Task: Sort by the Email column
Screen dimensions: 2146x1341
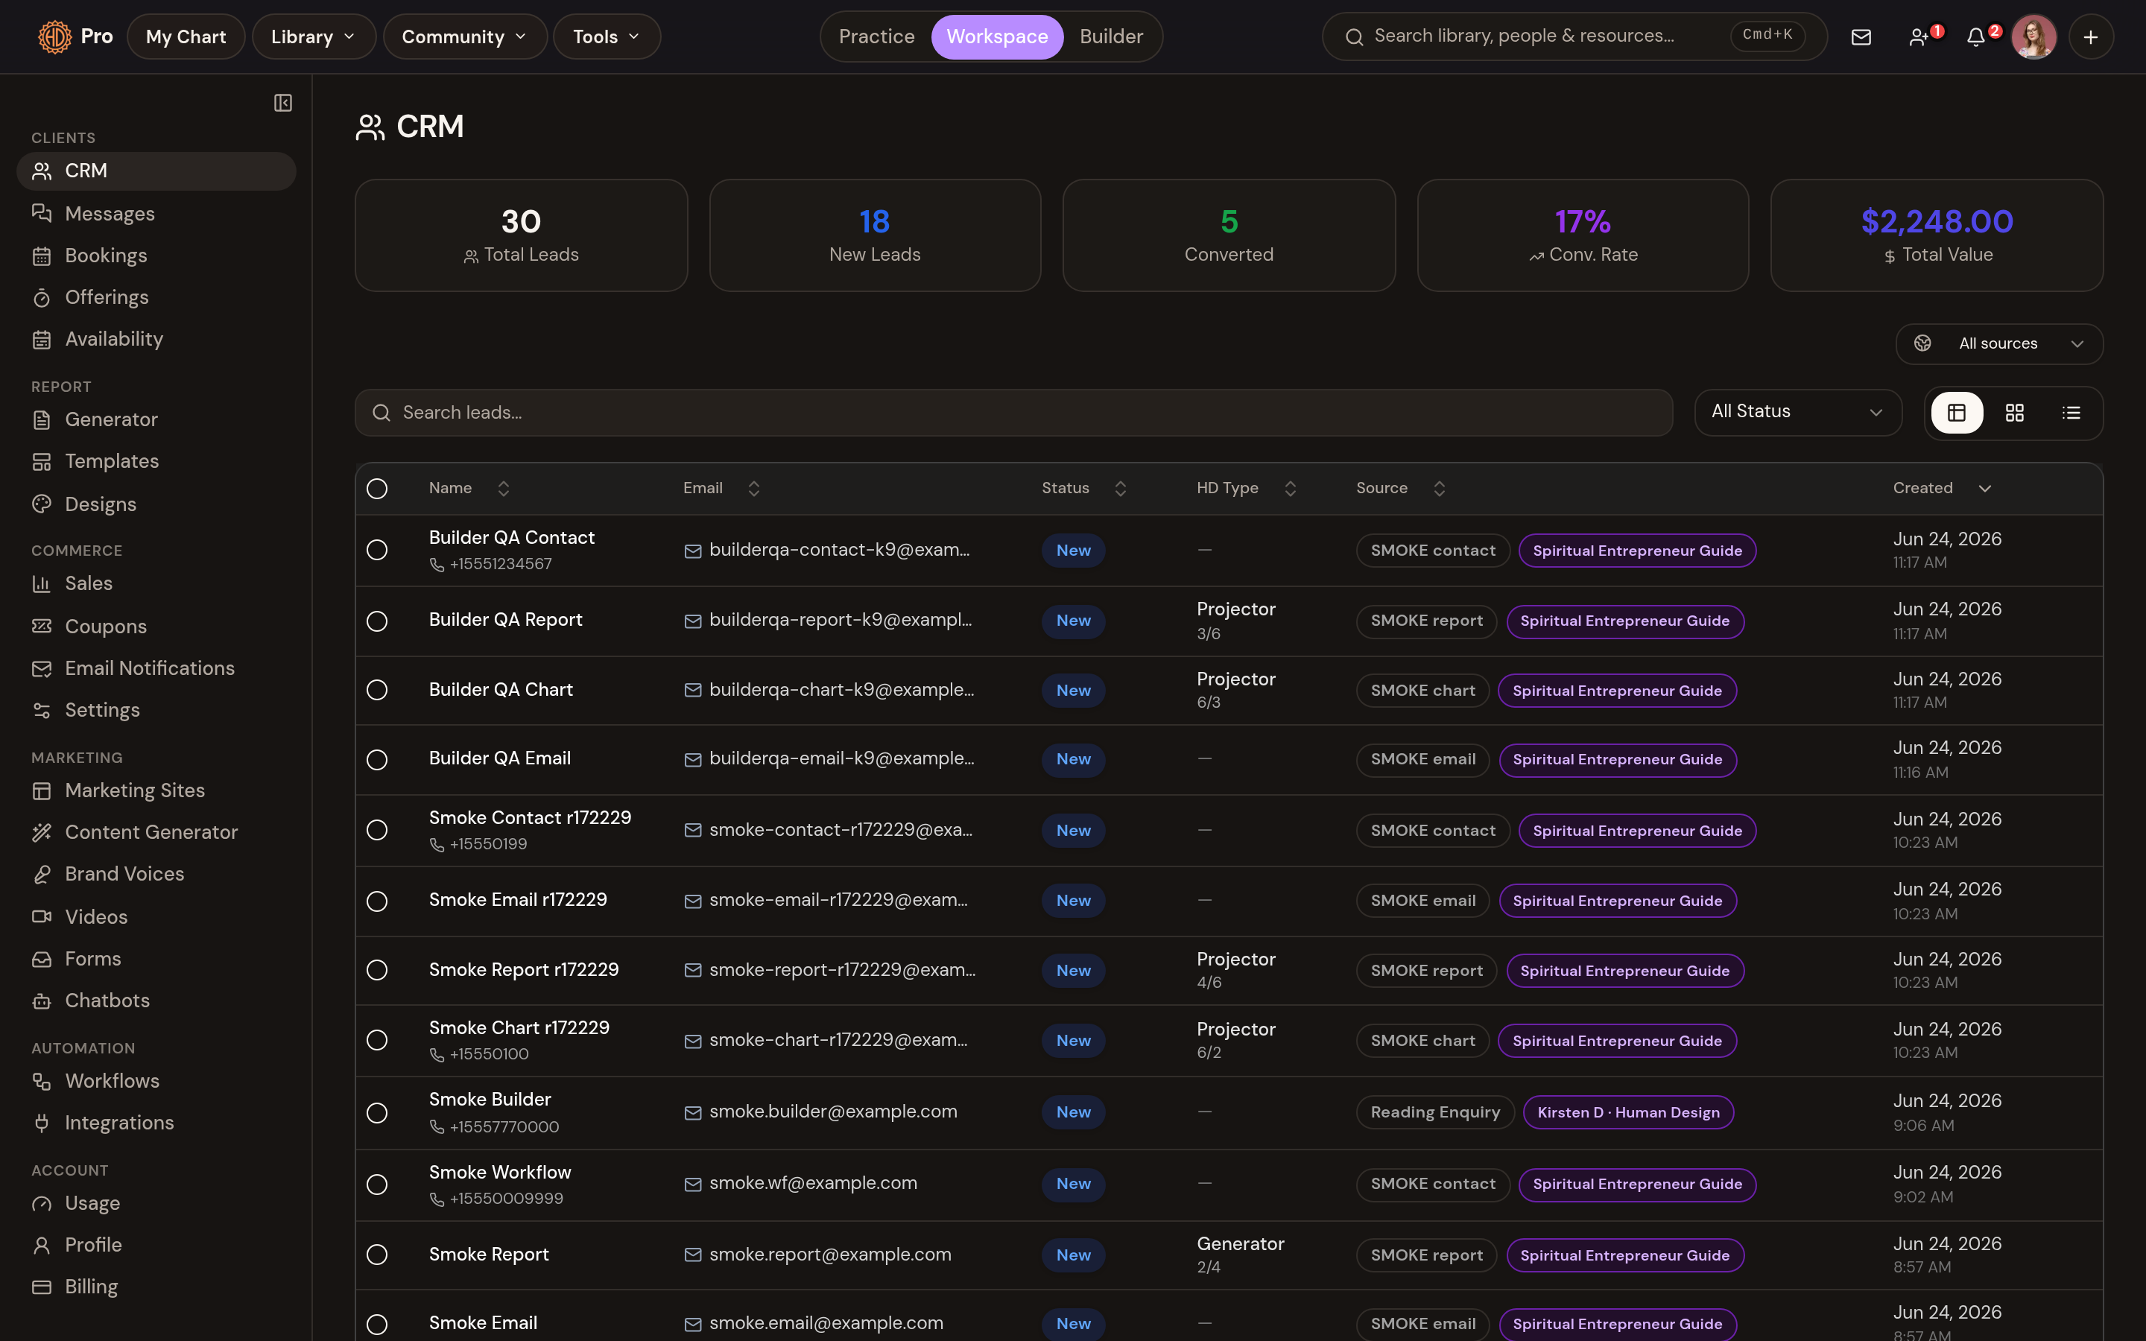Action: pyautogui.click(x=722, y=489)
